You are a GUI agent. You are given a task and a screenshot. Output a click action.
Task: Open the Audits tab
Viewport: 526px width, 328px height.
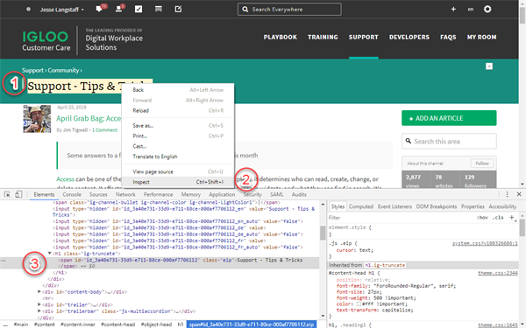299,194
